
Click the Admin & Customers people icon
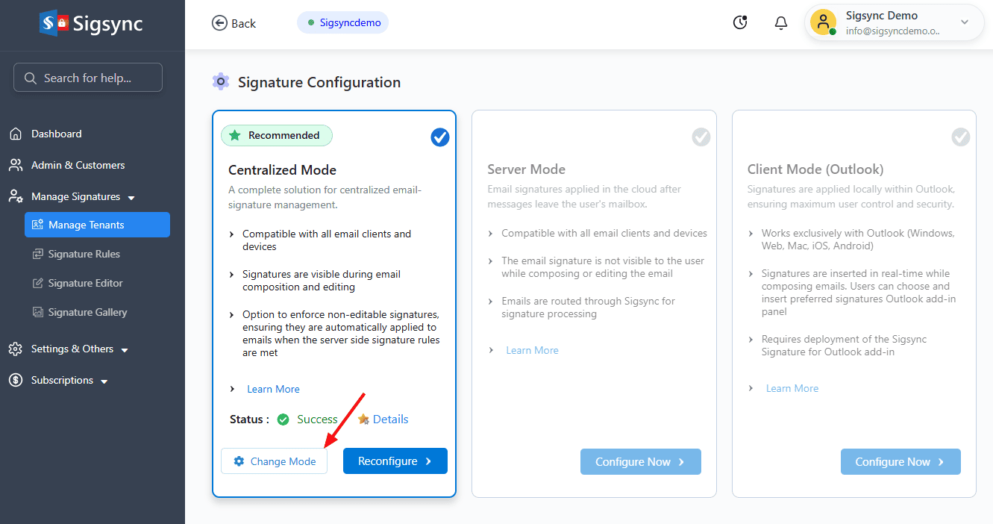16,166
